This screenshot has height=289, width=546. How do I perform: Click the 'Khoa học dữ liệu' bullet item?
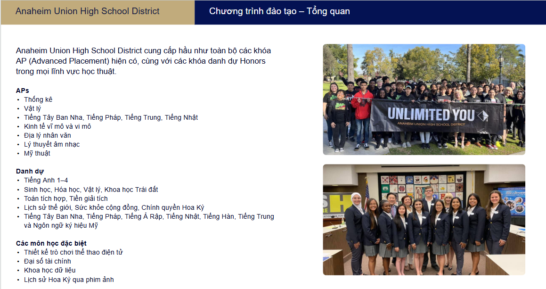(x=49, y=270)
